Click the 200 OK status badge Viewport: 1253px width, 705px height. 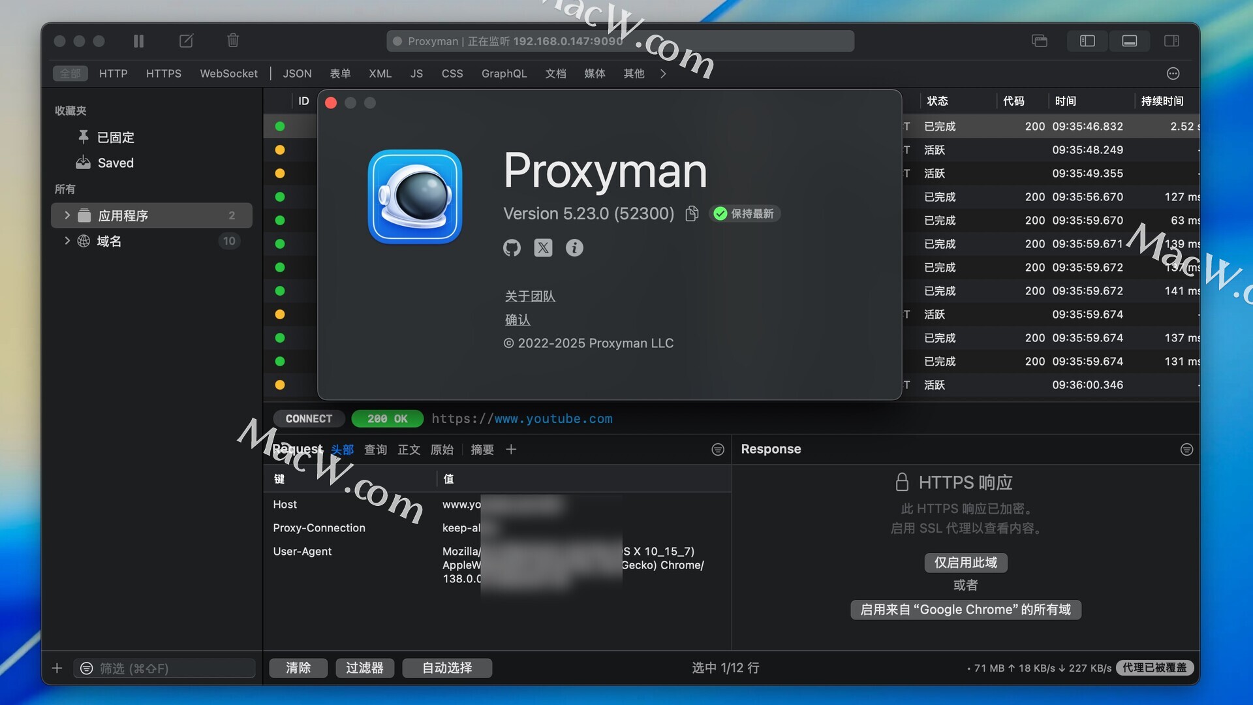coord(387,418)
